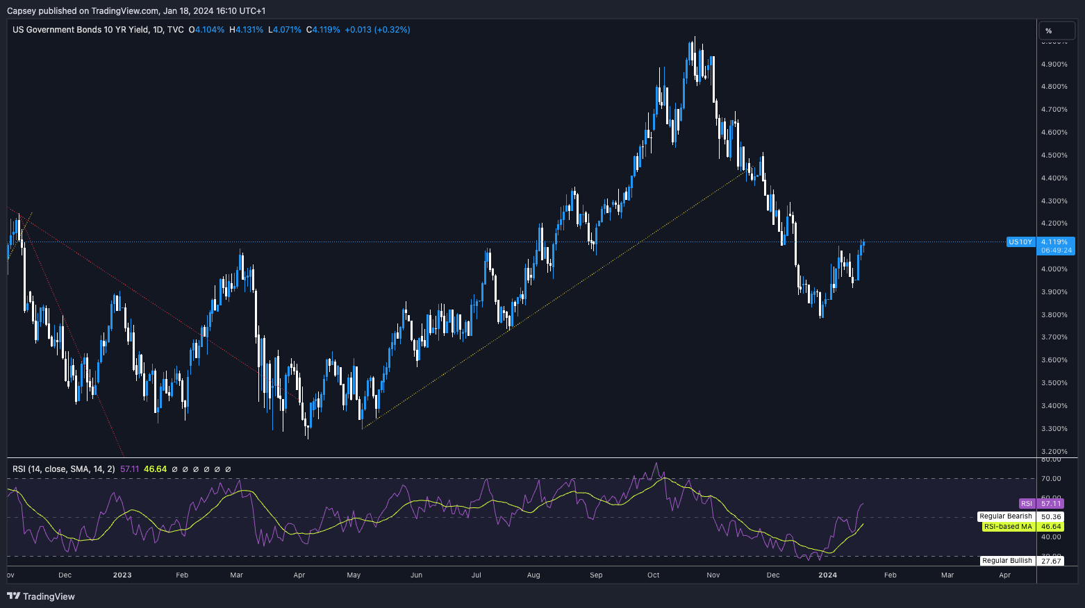Screen dimensions: 1085x608
Task: Click the first empty-value symbol in RSI legend
Action: pyautogui.click(x=174, y=469)
